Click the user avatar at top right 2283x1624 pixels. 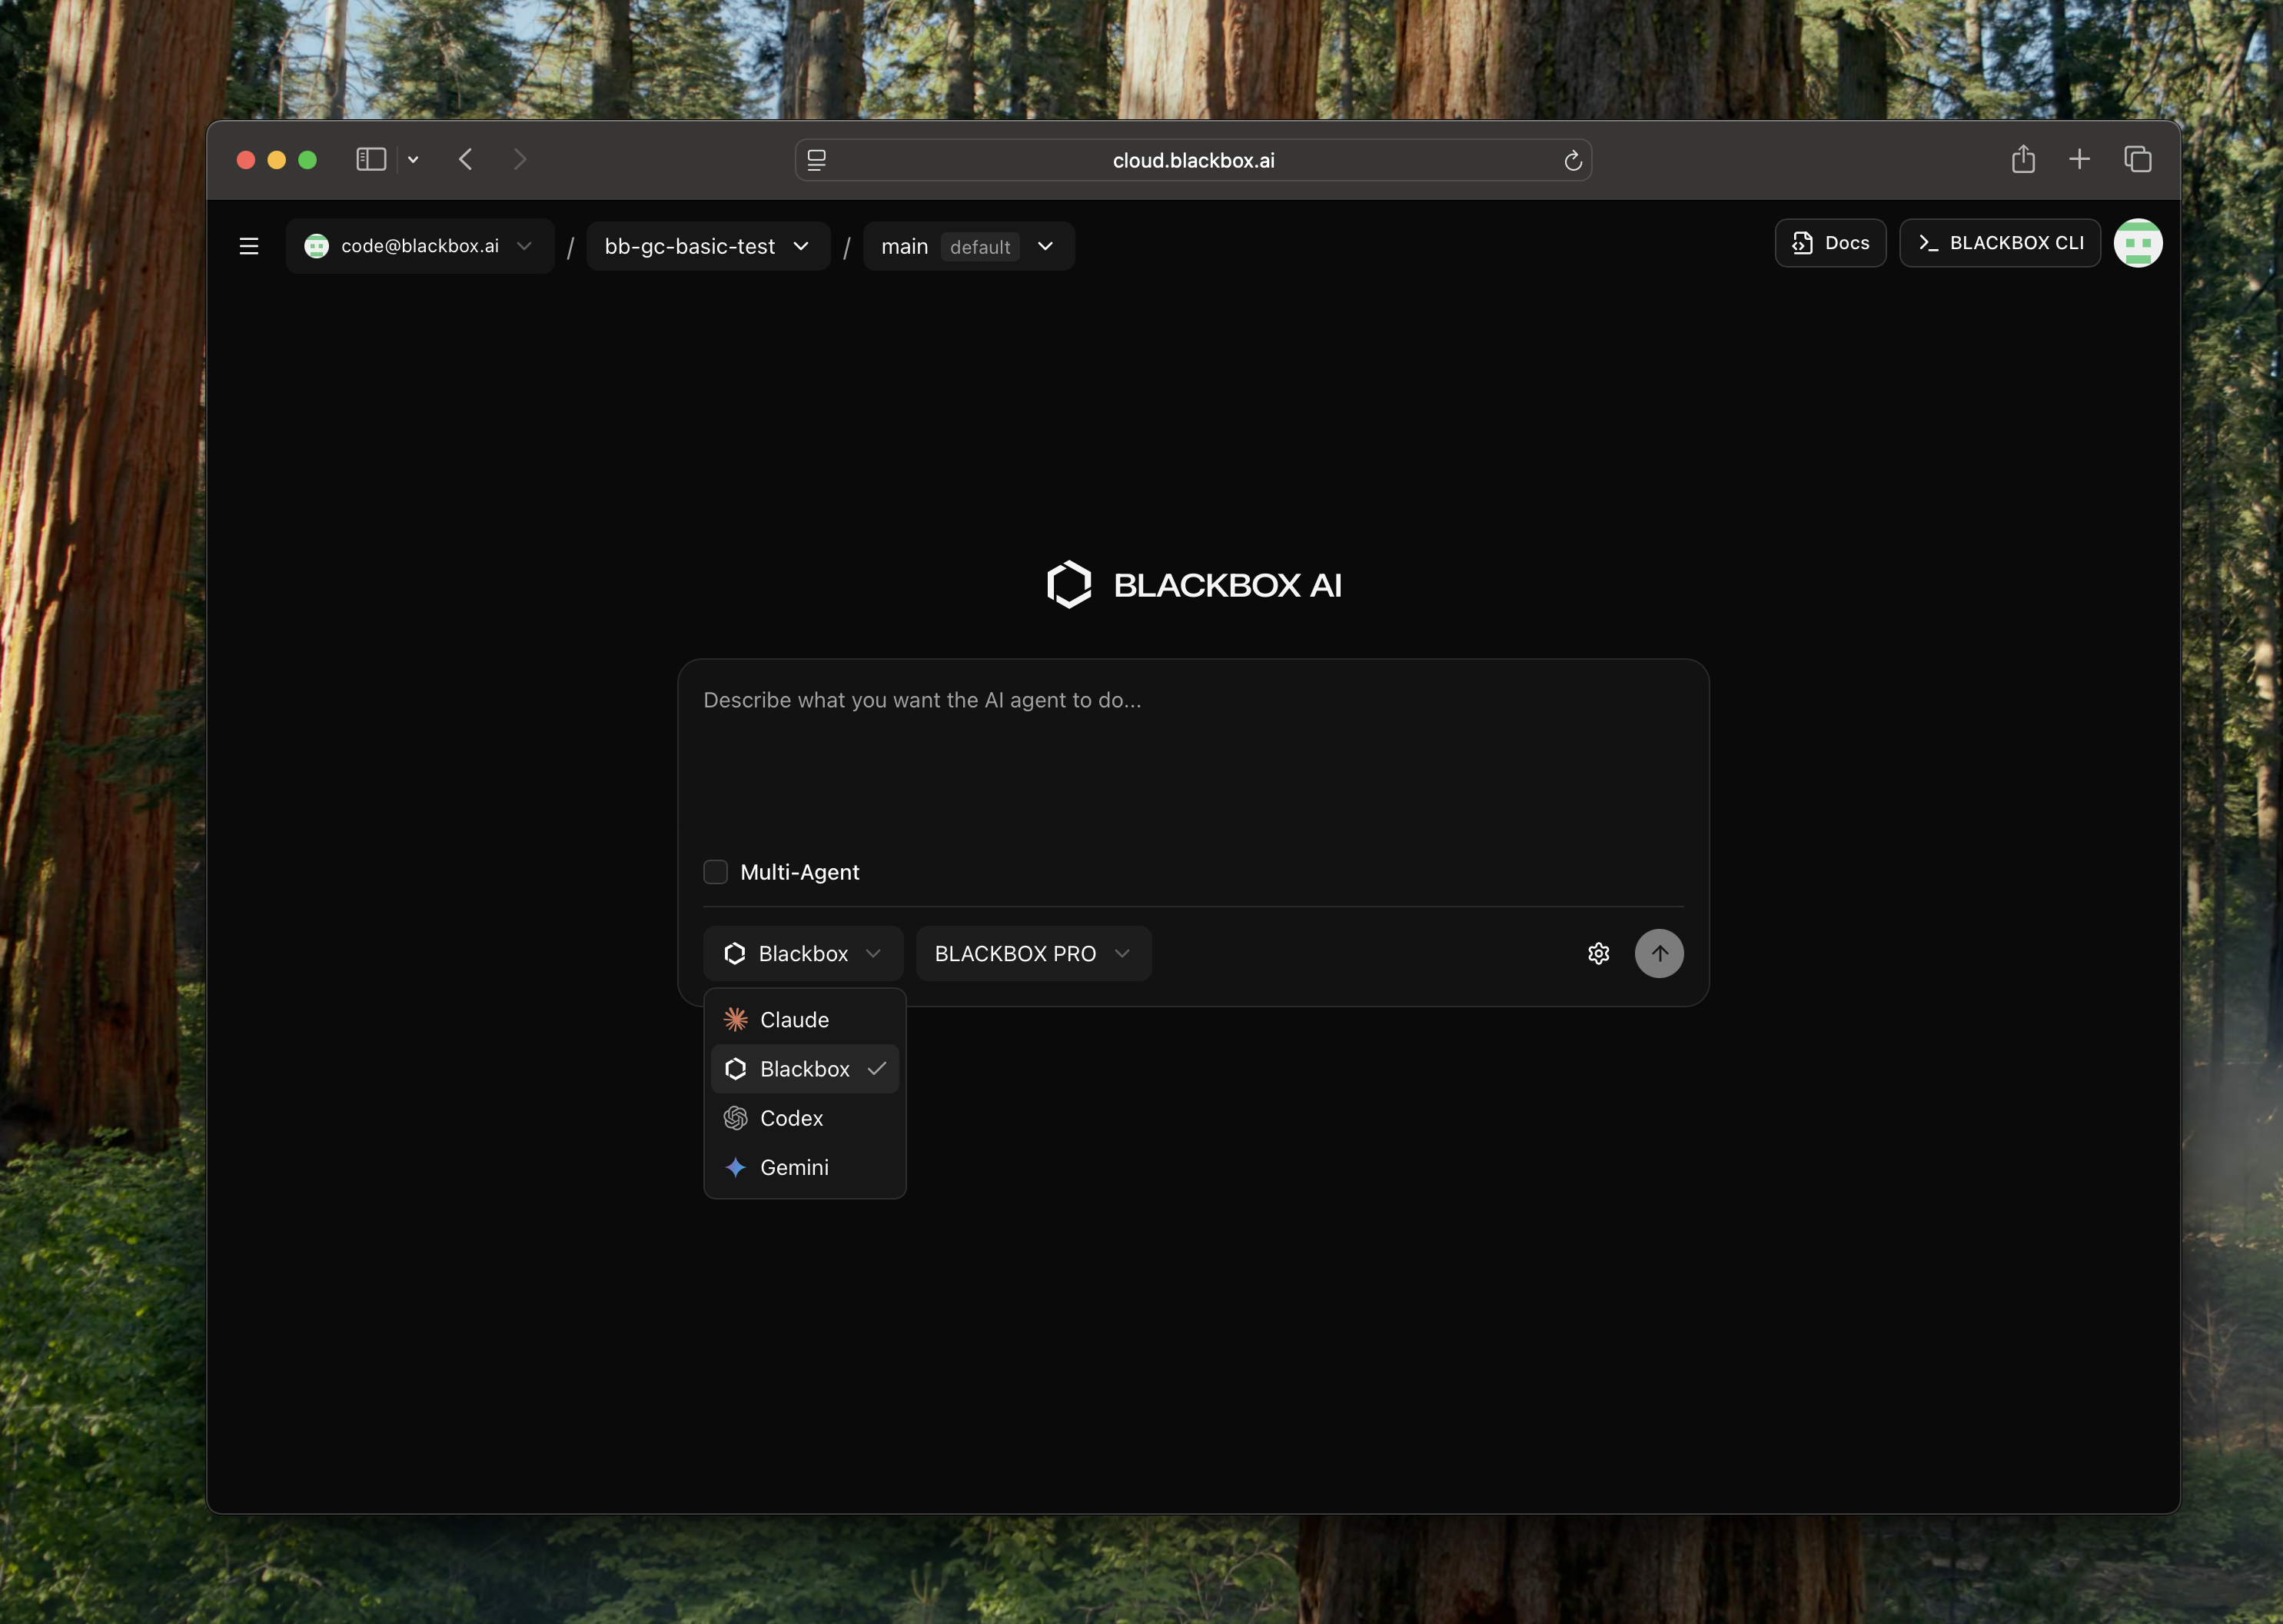pos(2137,243)
